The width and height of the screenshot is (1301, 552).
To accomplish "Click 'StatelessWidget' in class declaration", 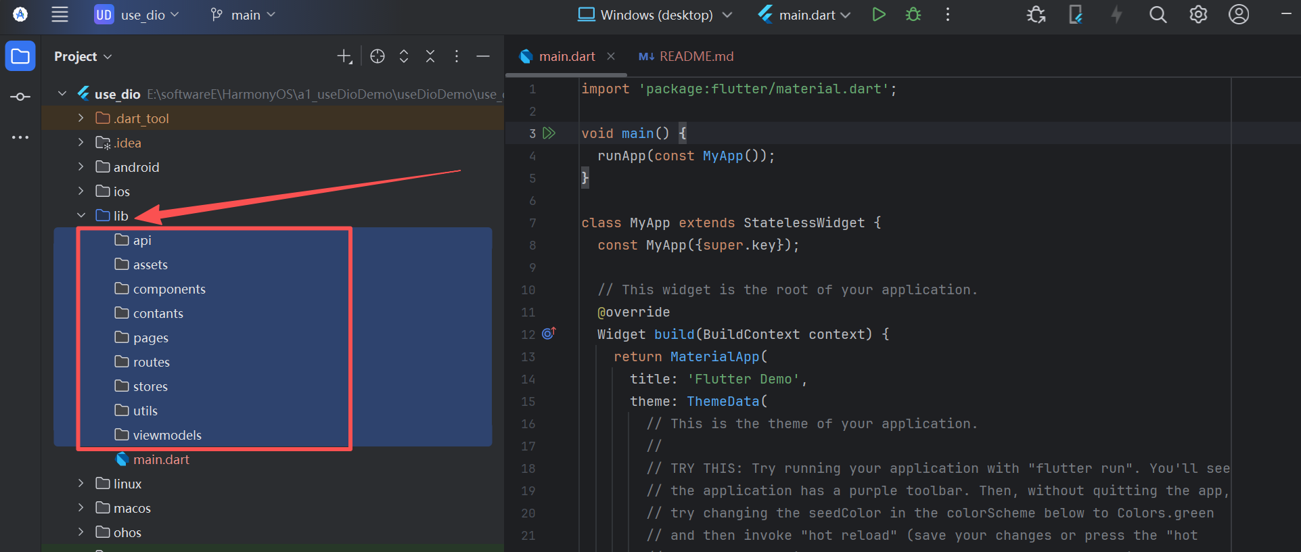I will coord(804,223).
